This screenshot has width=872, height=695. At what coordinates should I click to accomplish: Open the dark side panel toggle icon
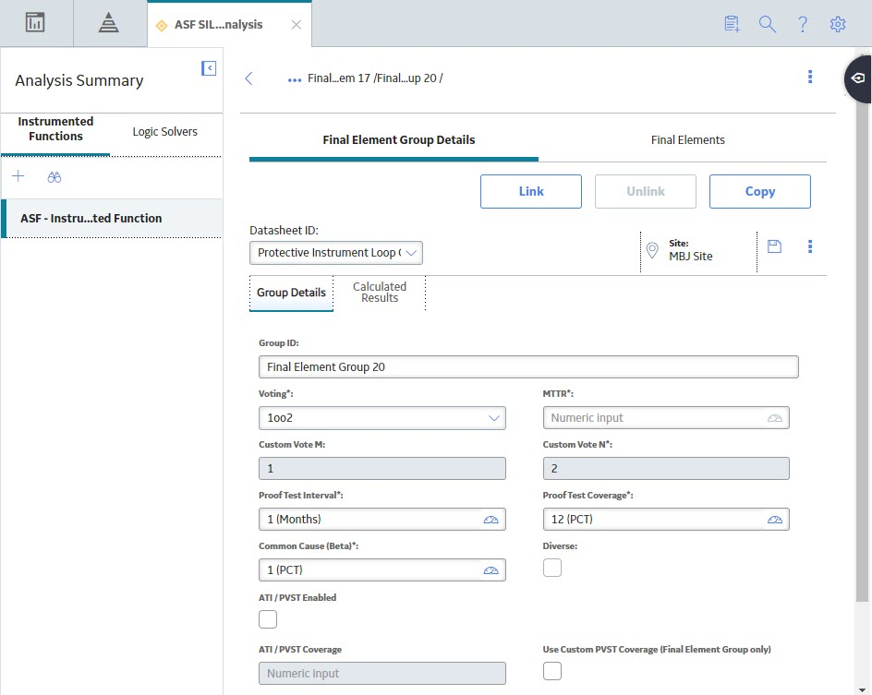tap(858, 78)
